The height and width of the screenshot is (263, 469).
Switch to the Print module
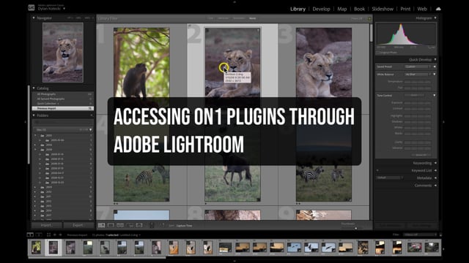(405, 9)
